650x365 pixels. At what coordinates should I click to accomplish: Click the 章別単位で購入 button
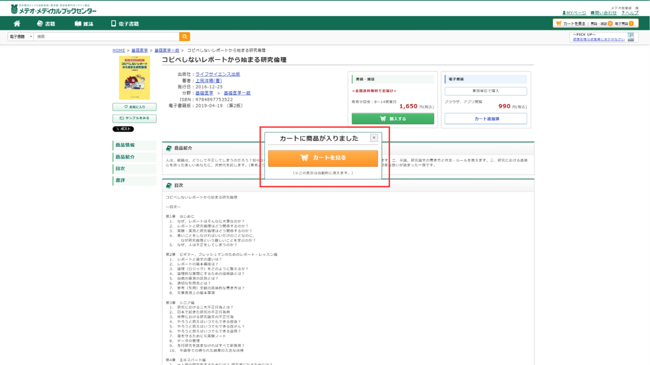click(x=486, y=91)
